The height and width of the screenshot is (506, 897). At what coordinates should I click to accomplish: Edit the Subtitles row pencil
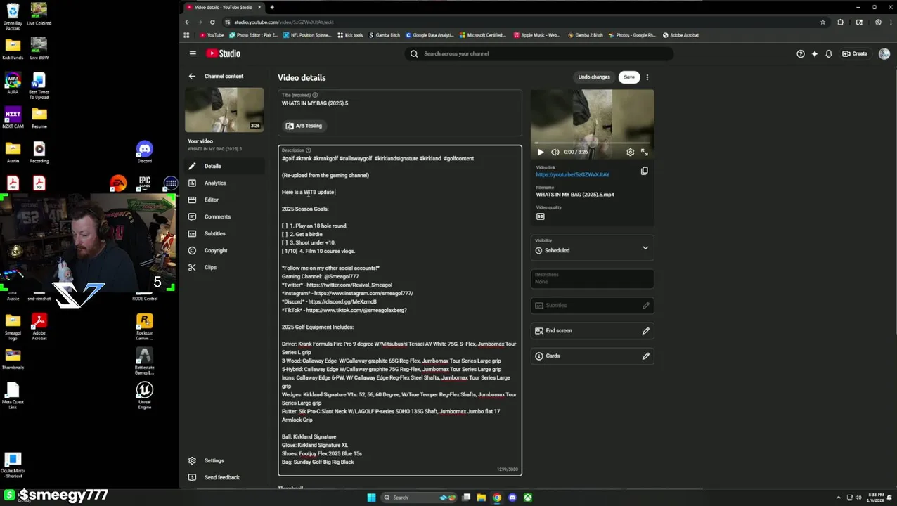pos(645,305)
